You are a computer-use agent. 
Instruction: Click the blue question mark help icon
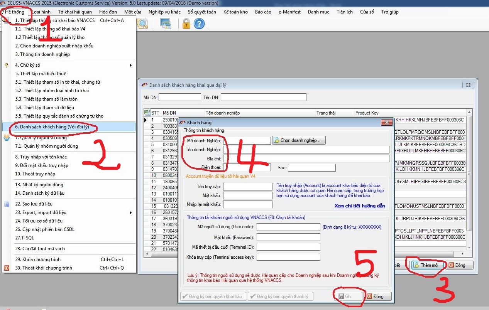click(x=199, y=24)
